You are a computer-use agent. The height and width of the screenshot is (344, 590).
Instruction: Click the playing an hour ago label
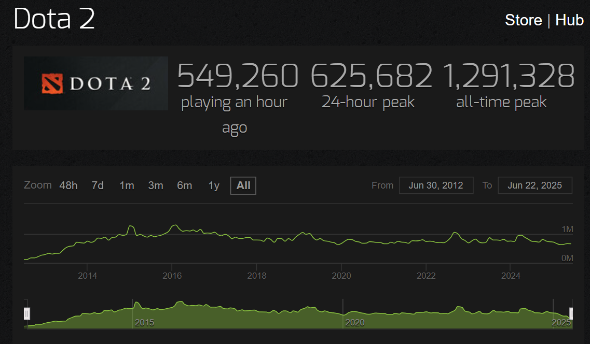tap(235, 115)
